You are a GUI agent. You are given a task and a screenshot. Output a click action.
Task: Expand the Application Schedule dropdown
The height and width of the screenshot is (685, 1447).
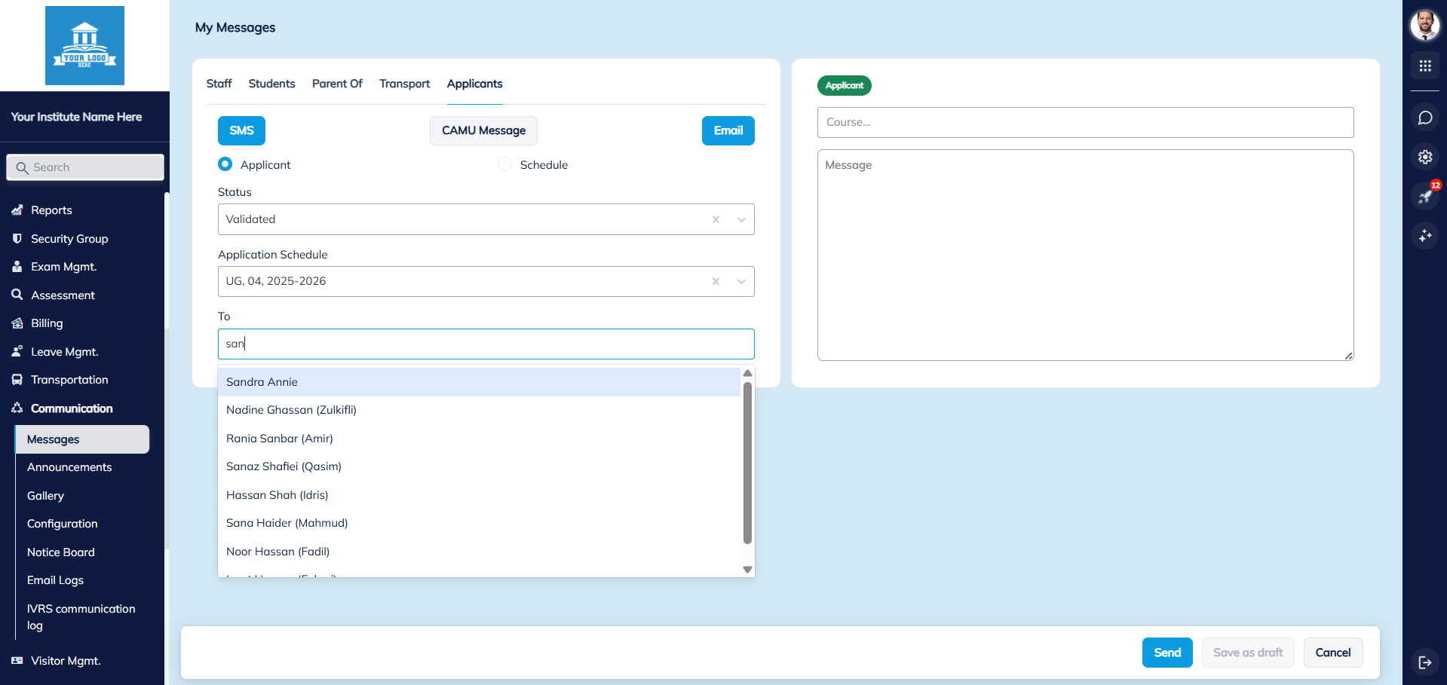pyautogui.click(x=741, y=281)
